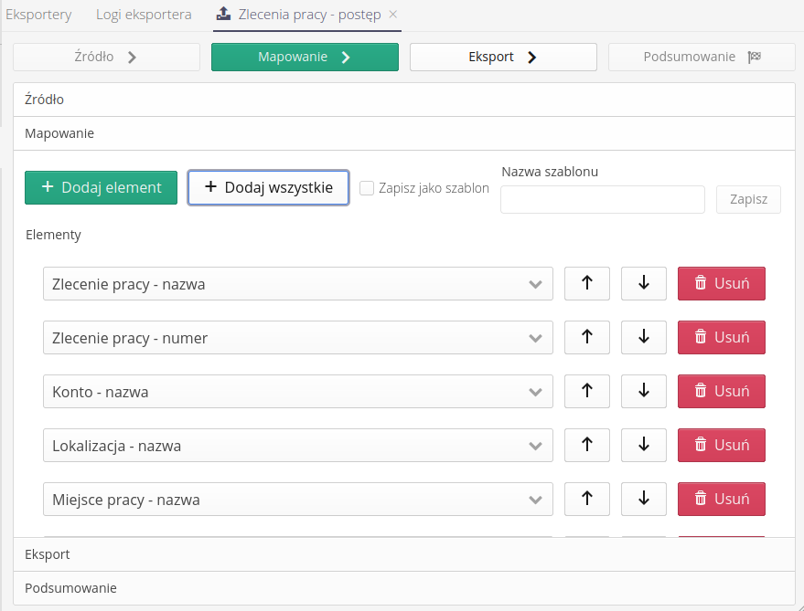Enable 'Zapisz jako szablon' checkbox

pos(367,188)
